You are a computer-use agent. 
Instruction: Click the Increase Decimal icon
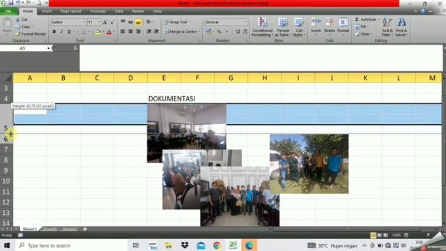click(x=237, y=31)
